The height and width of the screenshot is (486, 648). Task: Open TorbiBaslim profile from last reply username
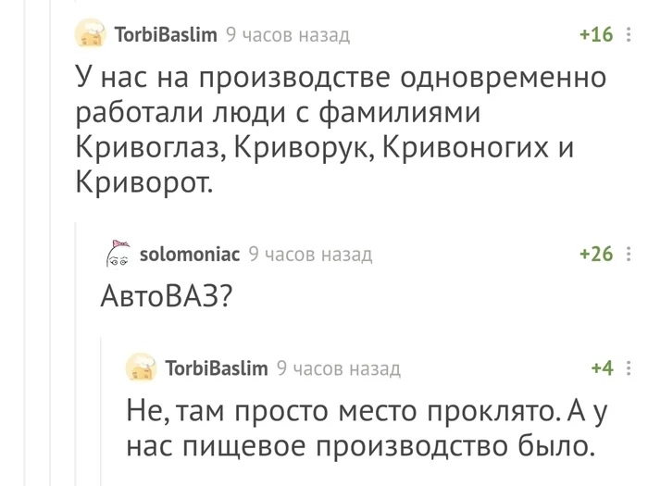tap(217, 368)
